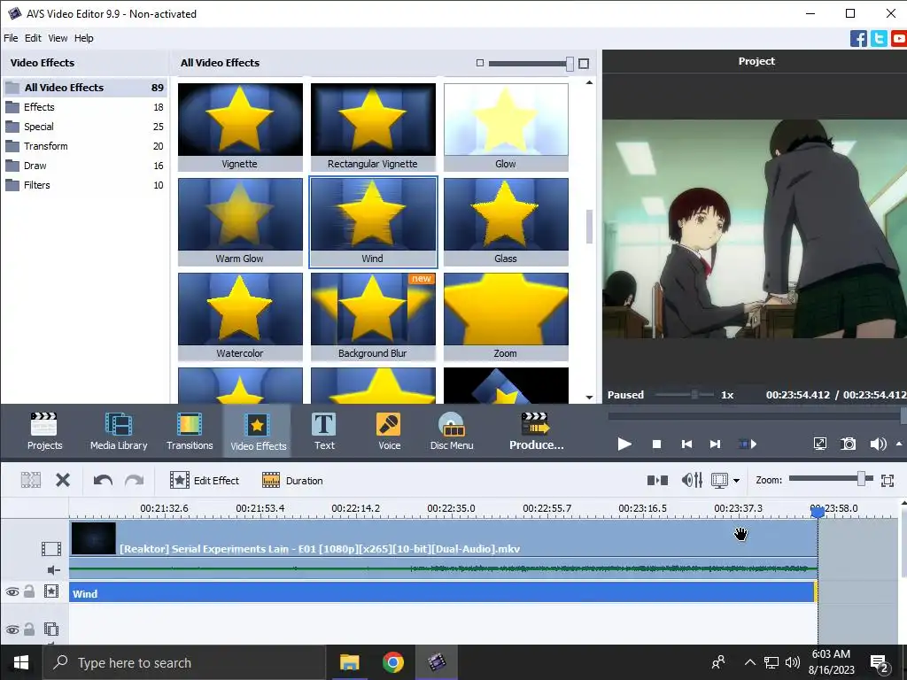Open the View menu
Image resolution: width=907 pixels, height=680 pixels.
[58, 38]
